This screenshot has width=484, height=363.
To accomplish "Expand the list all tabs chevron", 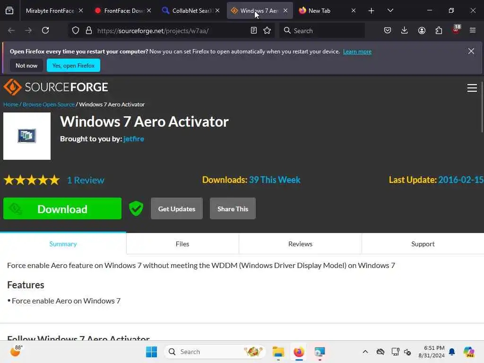I will point(390,11).
